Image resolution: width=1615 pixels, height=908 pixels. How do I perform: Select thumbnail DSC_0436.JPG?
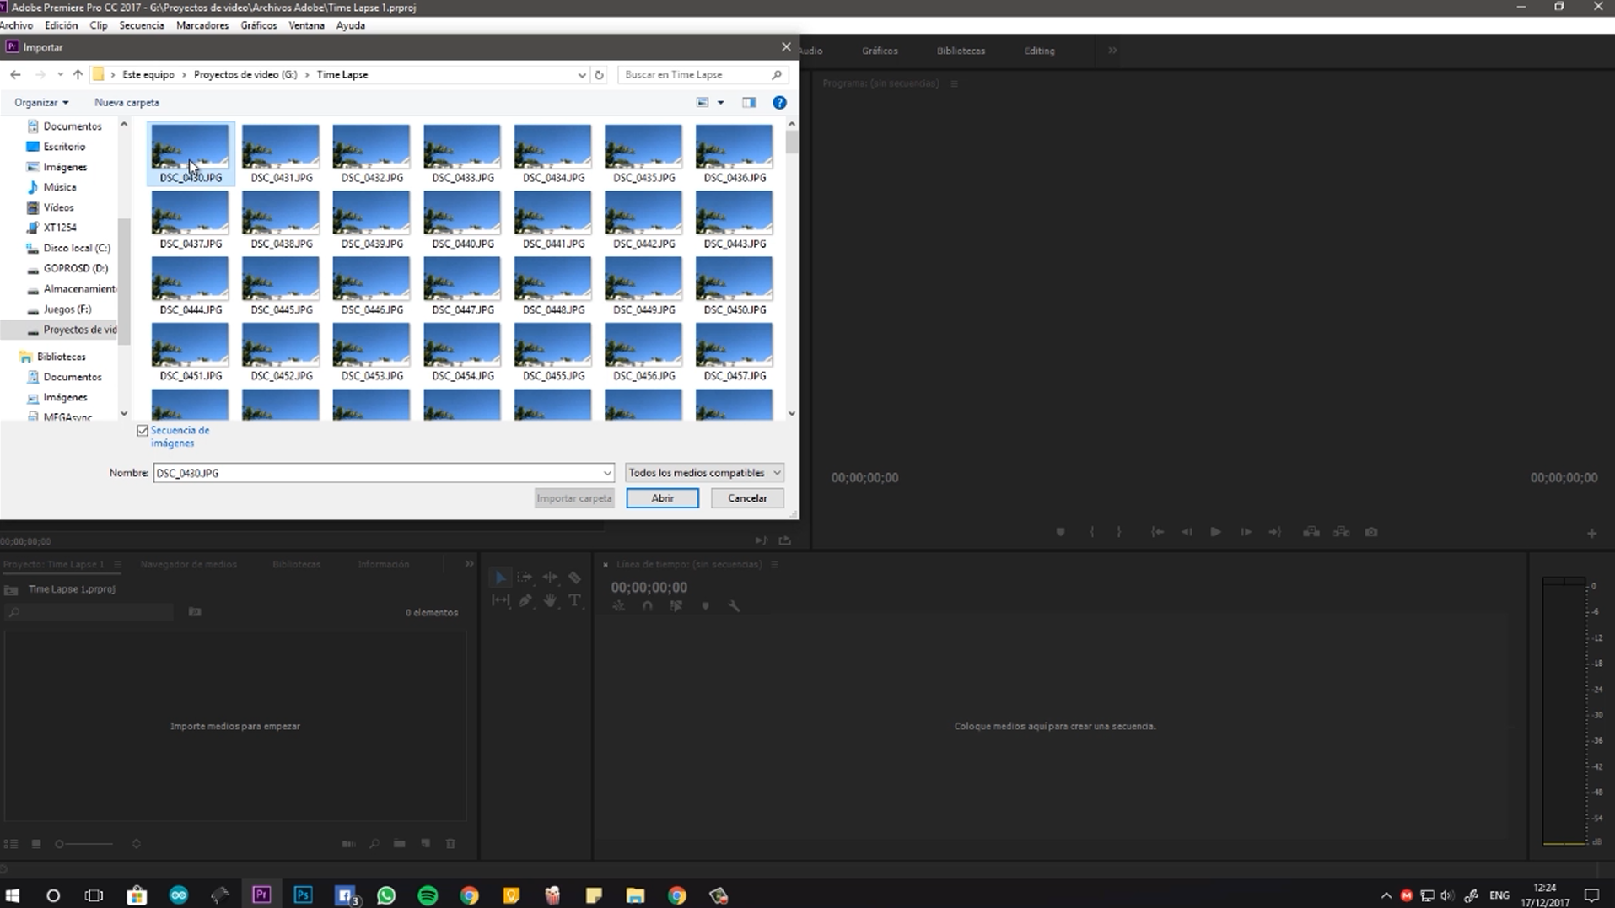[734, 154]
